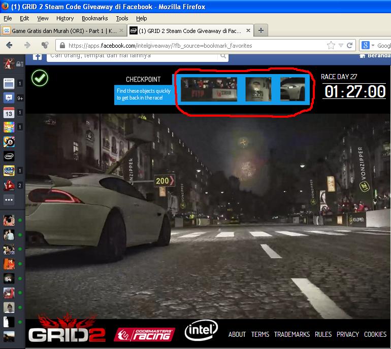Click the 01:27:00 race timer
Screen dimensions: 391x349
click(354, 91)
